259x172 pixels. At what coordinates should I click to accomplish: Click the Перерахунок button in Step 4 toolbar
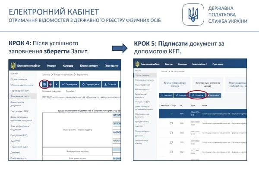tap(91, 84)
